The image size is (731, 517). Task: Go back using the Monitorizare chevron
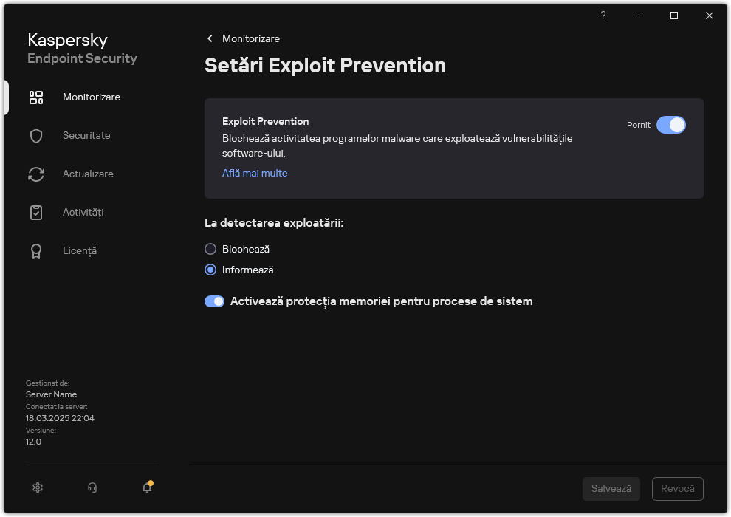pos(209,38)
